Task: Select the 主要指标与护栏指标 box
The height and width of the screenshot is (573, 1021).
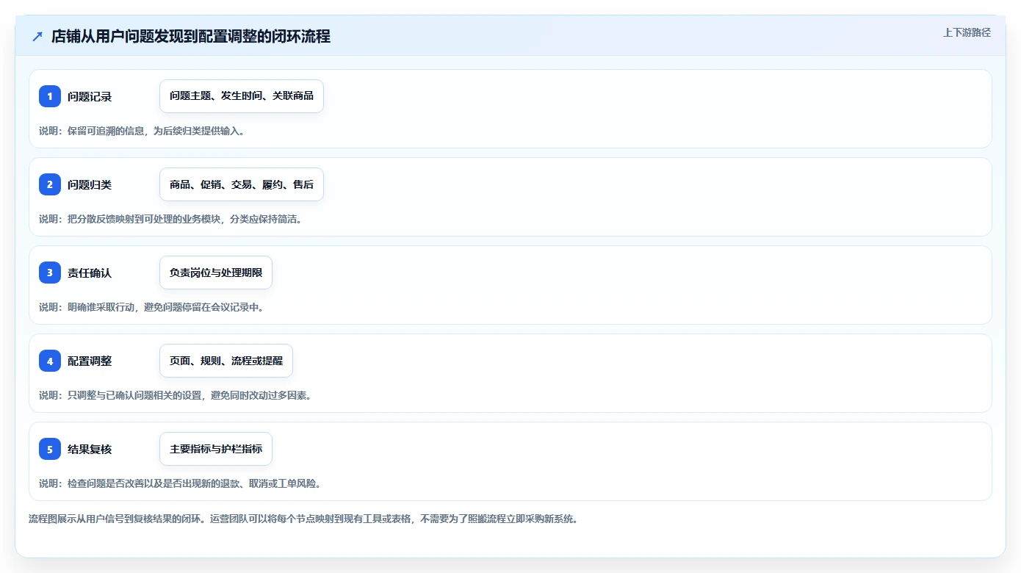Action: 216,449
